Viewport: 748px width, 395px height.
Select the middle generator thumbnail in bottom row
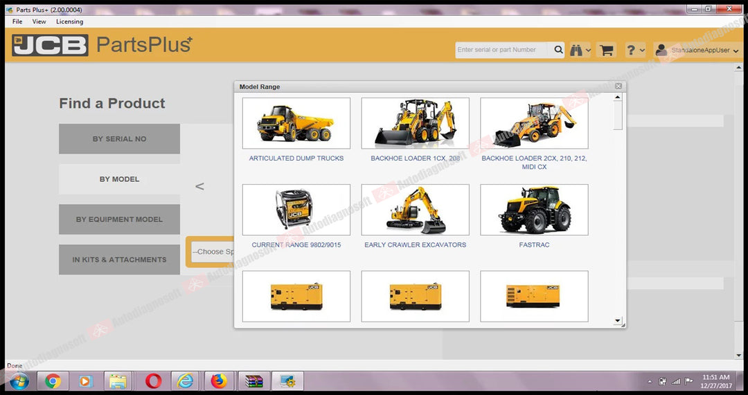coord(415,296)
